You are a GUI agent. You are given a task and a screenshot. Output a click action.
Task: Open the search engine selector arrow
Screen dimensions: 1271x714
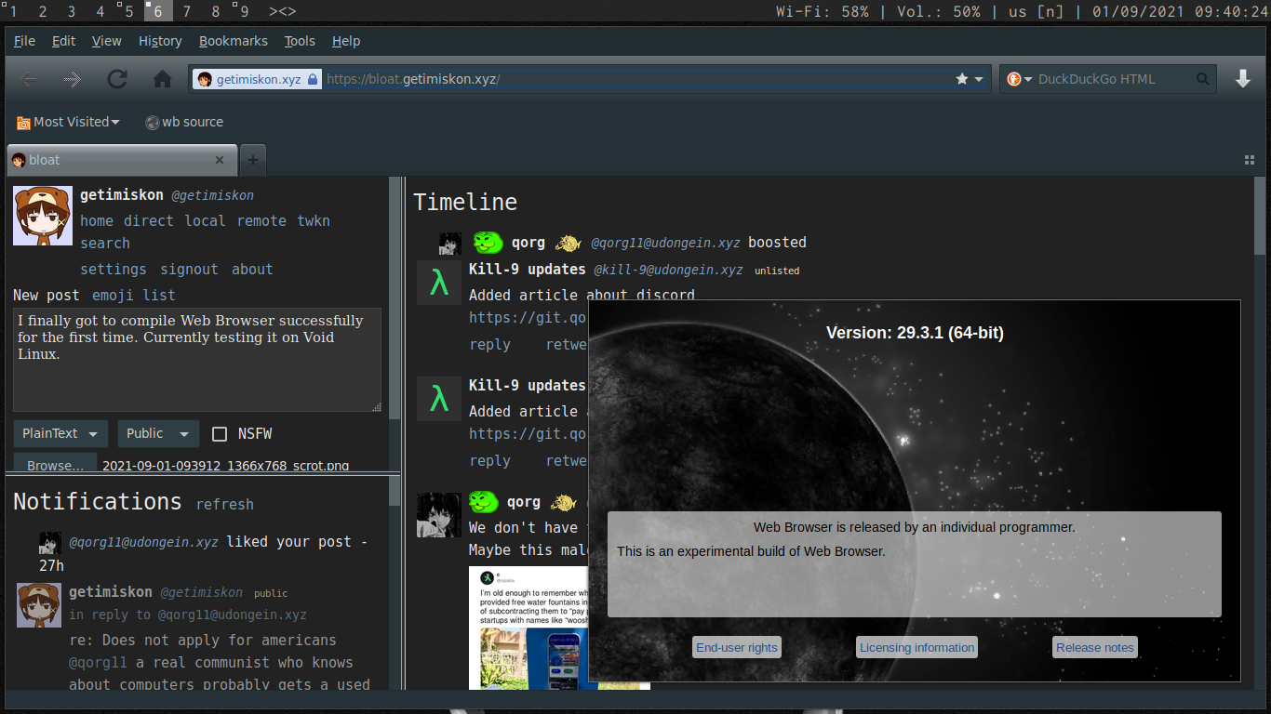pyautogui.click(x=1028, y=80)
